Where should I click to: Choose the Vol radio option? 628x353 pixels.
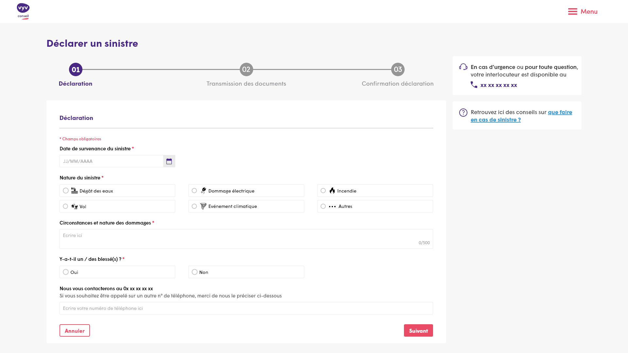pyautogui.click(x=66, y=206)
